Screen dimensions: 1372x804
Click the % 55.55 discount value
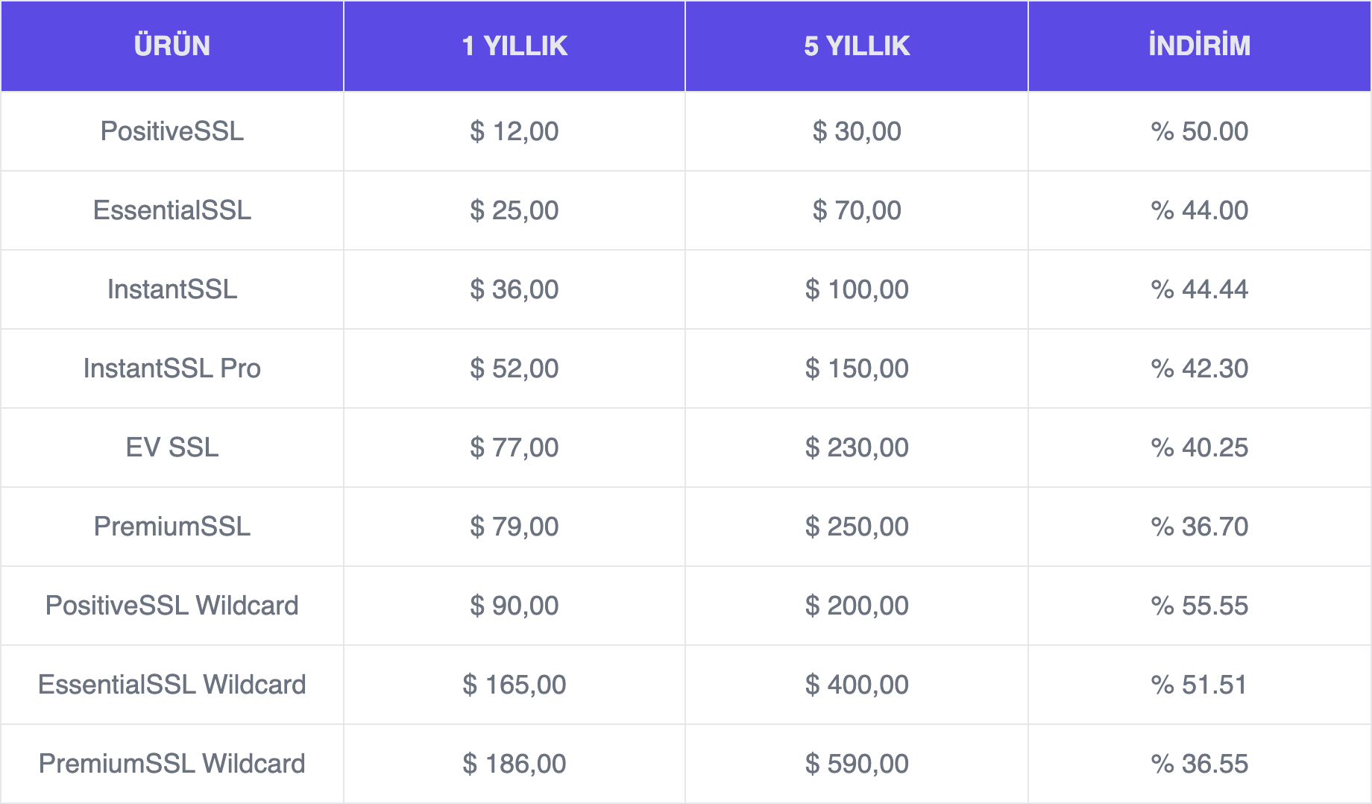[x=1200, y=606]
